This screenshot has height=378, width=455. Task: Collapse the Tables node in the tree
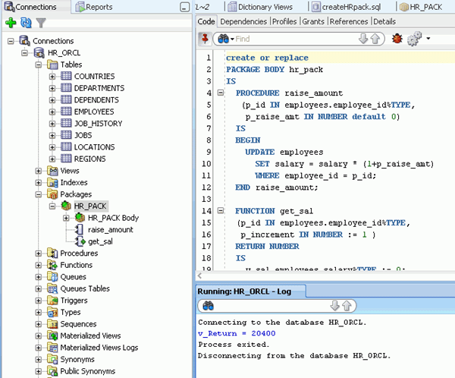click(x=39, y=65)
